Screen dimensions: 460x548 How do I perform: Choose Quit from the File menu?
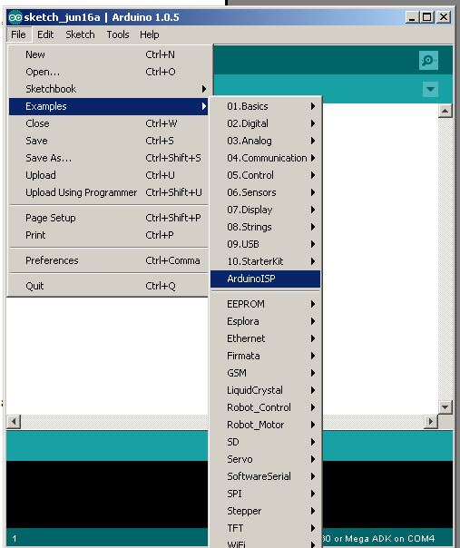pyautogui.click(x=108, y=286)
